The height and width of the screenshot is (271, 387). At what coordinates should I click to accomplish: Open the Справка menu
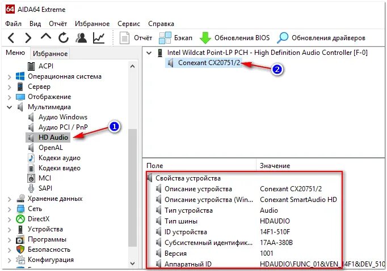click(161, 24)
